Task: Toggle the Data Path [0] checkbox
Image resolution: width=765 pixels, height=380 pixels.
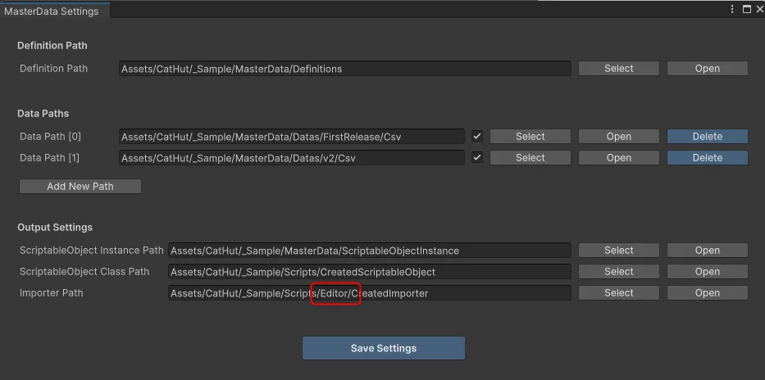Action: [x=477, y=137]
